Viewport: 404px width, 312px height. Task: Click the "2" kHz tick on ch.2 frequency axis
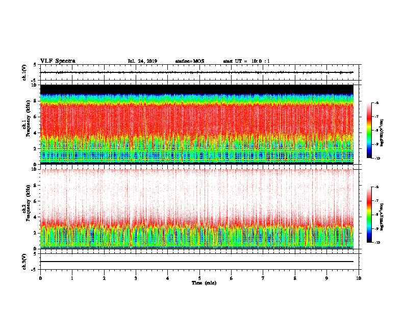(35, 233)
